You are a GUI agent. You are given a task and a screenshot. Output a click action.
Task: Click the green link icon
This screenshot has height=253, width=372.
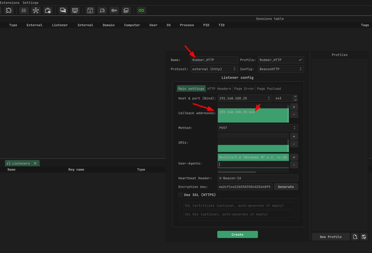pos(141,10)
